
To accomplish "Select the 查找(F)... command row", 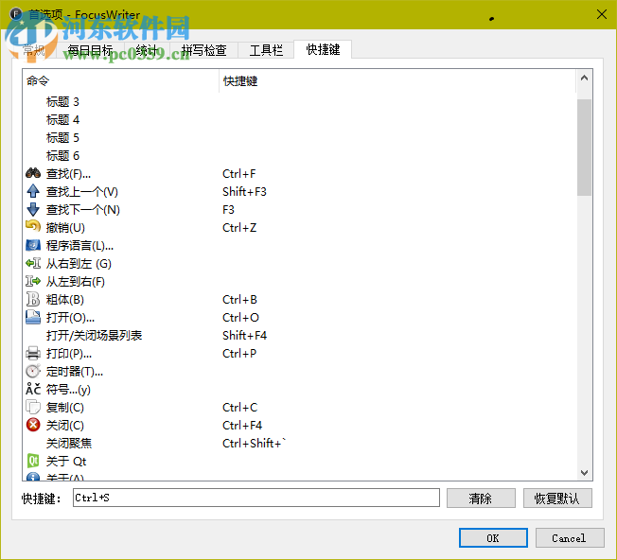I will click(299, 173).
